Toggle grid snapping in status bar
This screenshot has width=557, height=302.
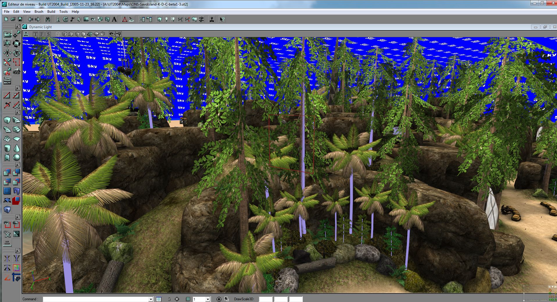tap(188, 299)
